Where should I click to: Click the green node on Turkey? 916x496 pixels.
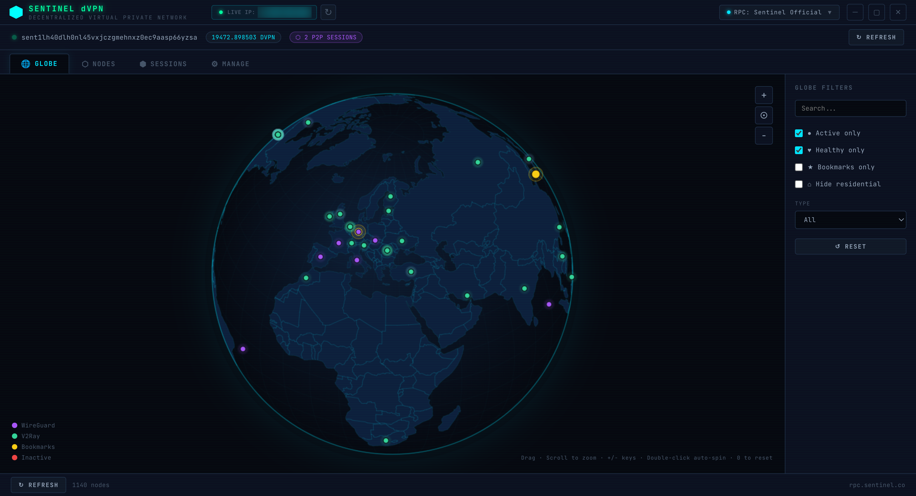click(x=411, y=272)
